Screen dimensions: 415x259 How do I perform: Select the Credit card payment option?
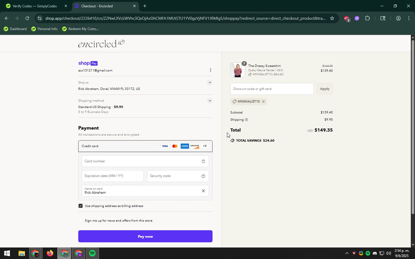coord(145,146)
